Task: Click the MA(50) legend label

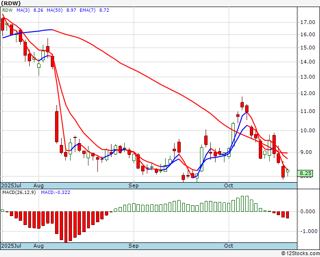Action: (55, 10)
